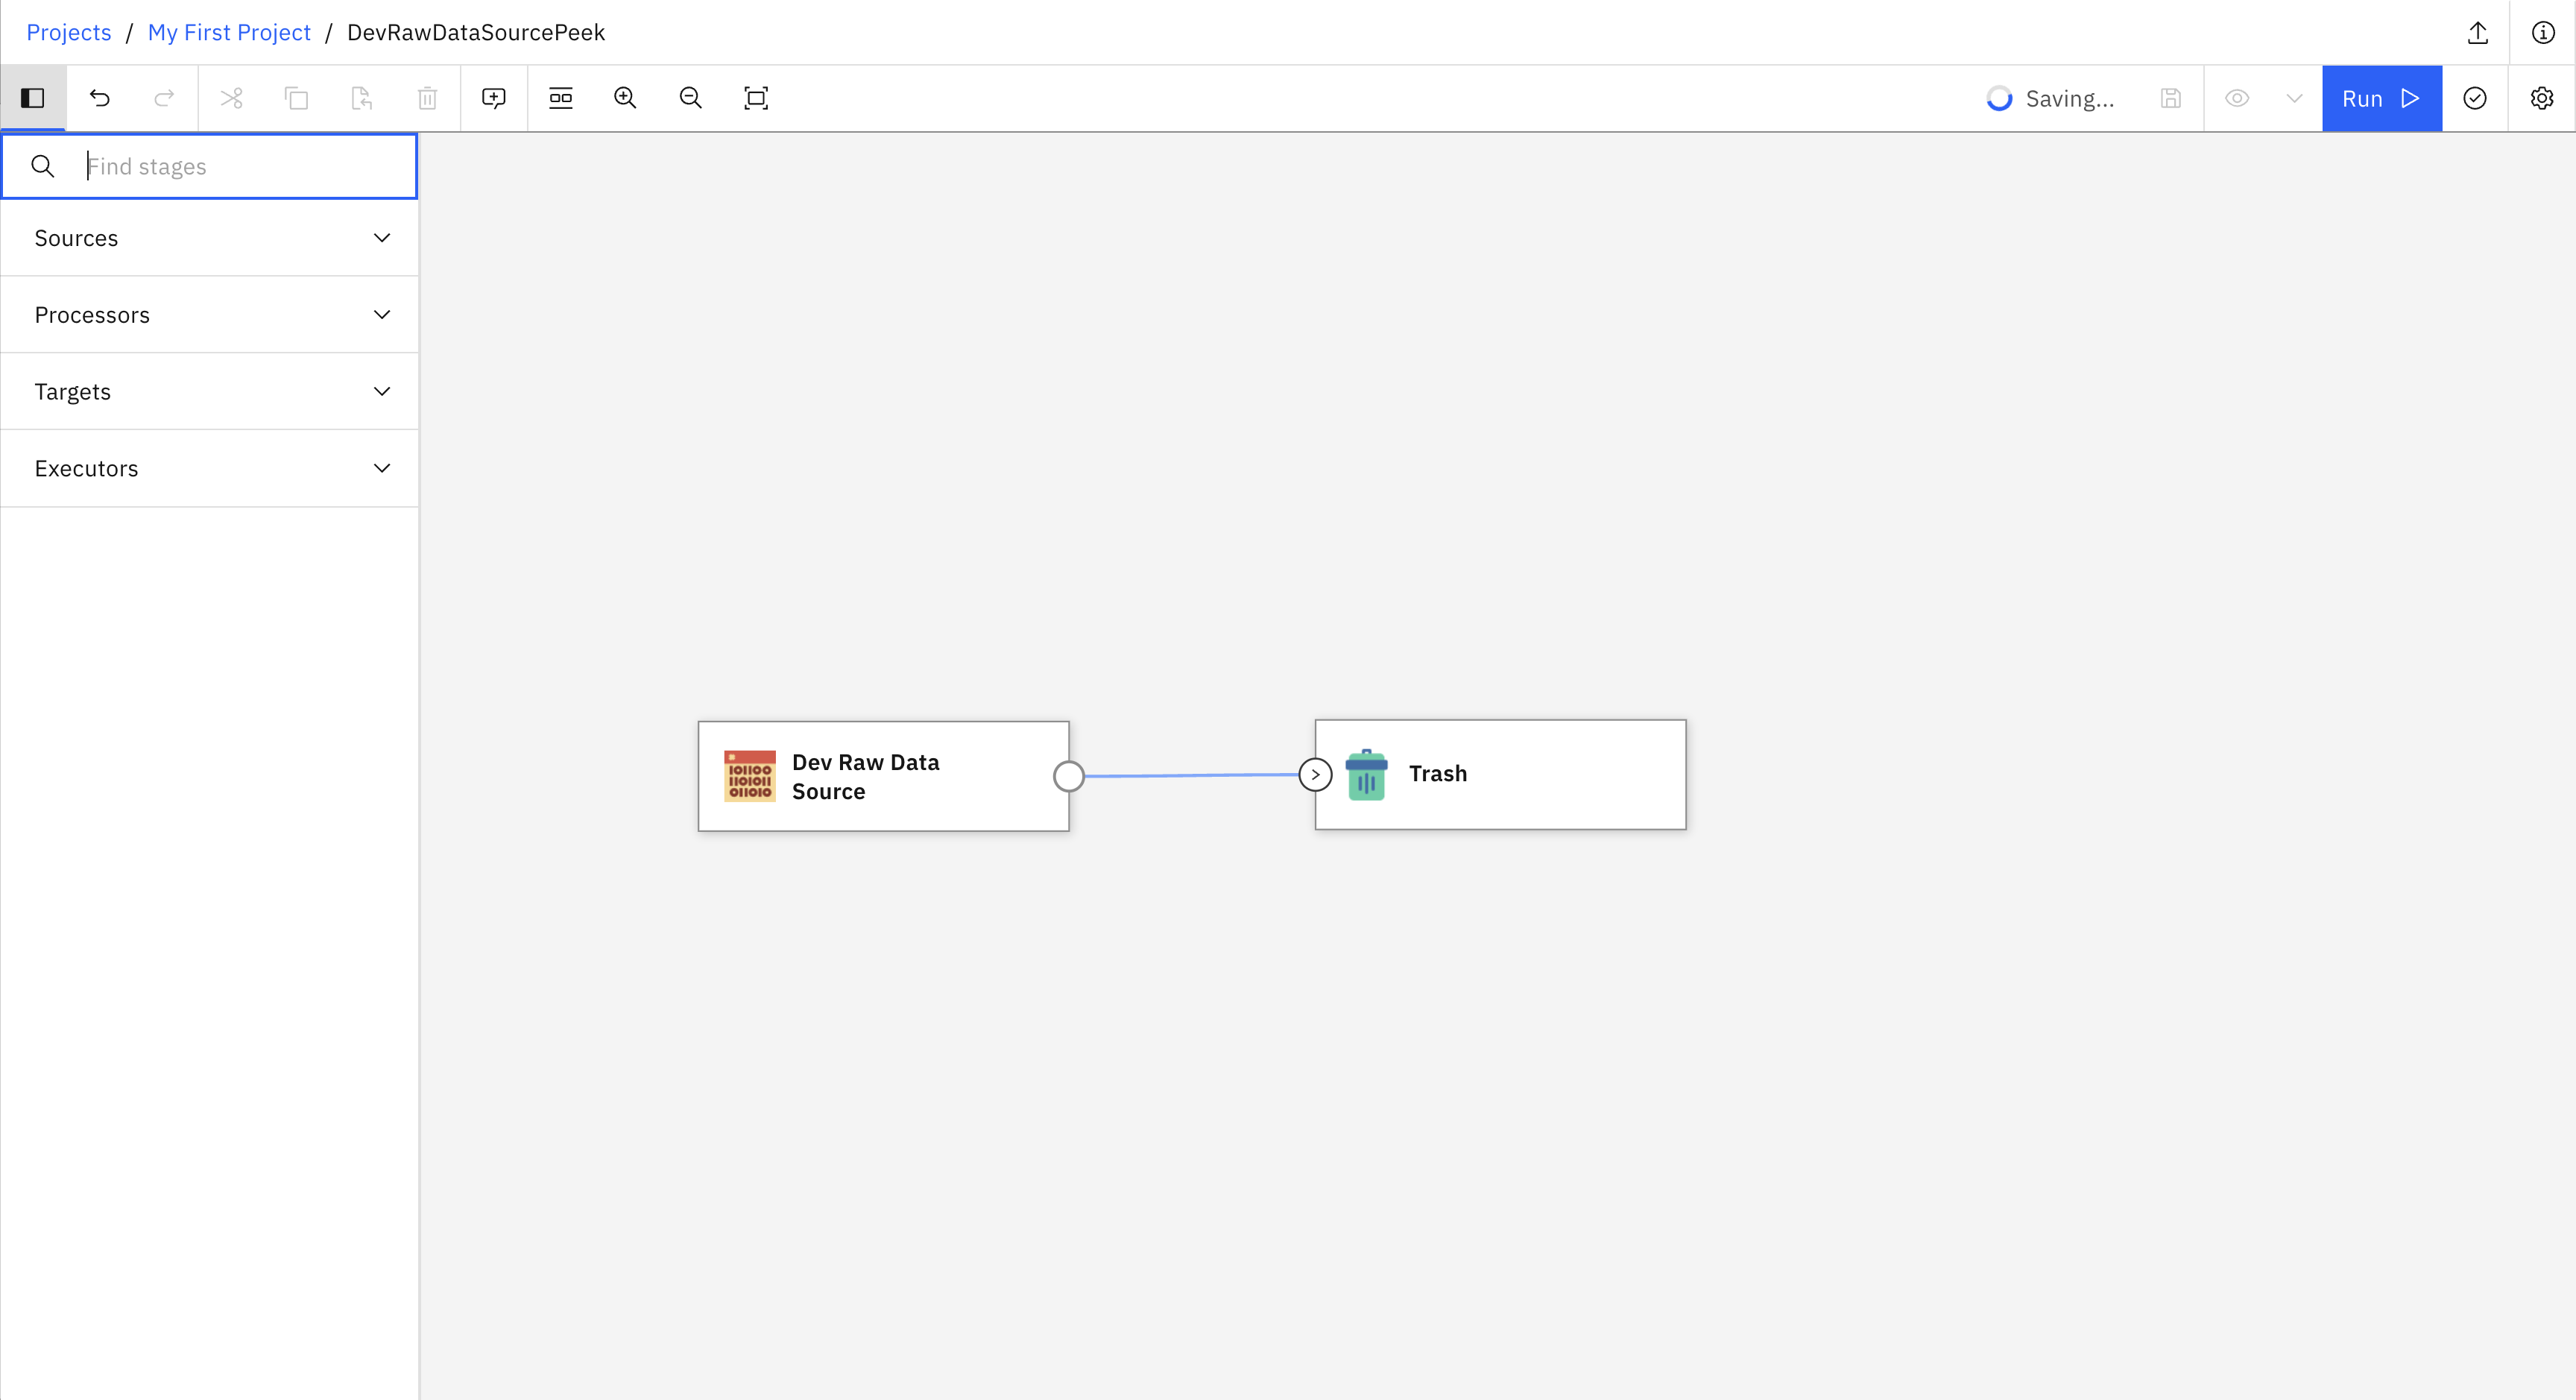Toggle the stage palette panel icon

point(33,98)
